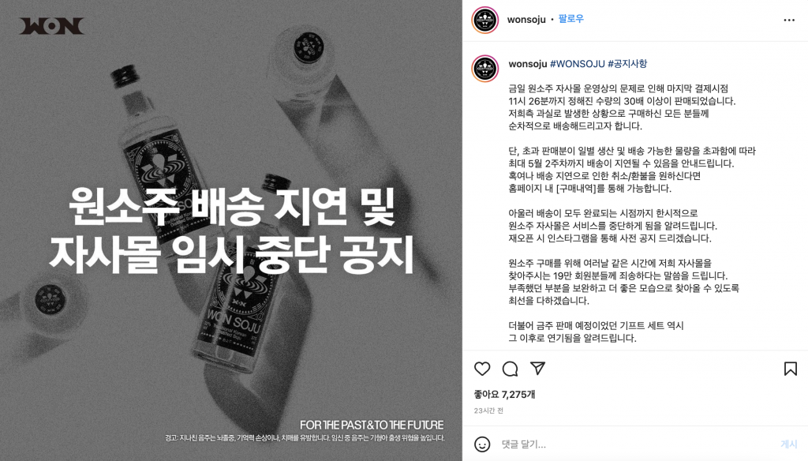
Task: Like the post with the heart icon
Action: 482,369
